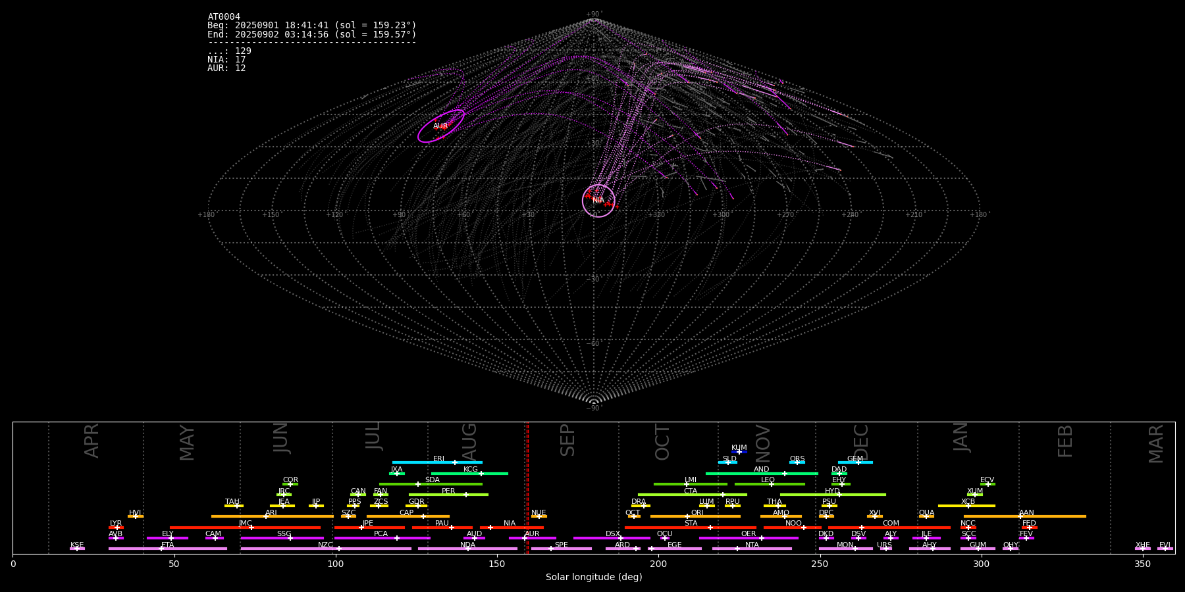Click the DEC month label
This screenshot has width=1185, height=592.
point(861,442)
